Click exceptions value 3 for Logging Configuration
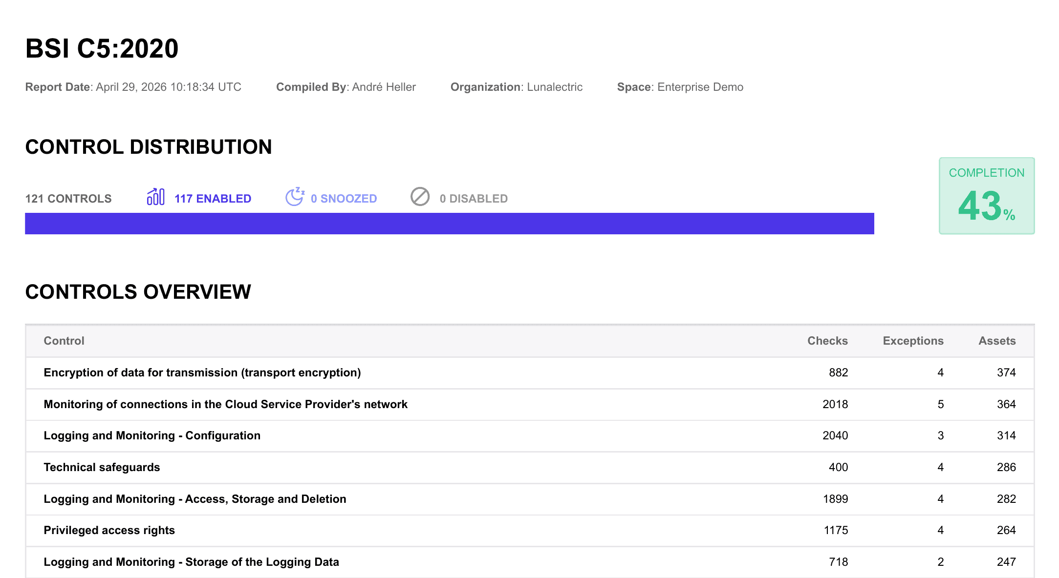 (940, 435)
